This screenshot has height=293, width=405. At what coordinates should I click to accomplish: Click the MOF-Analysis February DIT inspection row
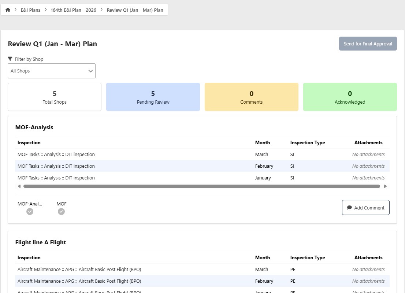(202, 166)
